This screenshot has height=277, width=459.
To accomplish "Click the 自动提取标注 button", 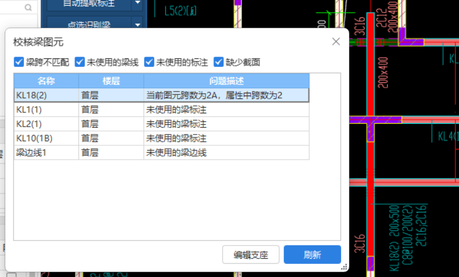I will click(89, 3).
